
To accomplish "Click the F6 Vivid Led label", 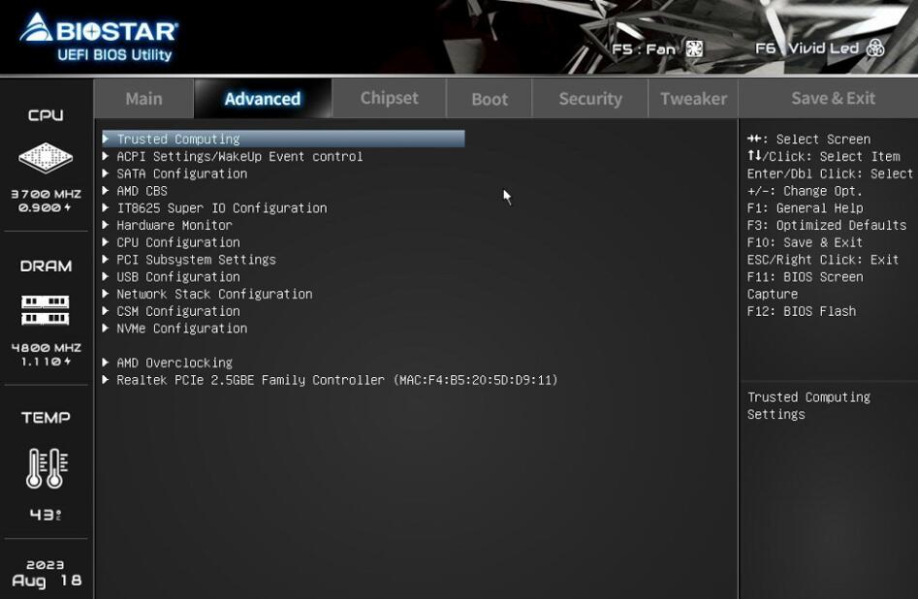I will point(807,48).
